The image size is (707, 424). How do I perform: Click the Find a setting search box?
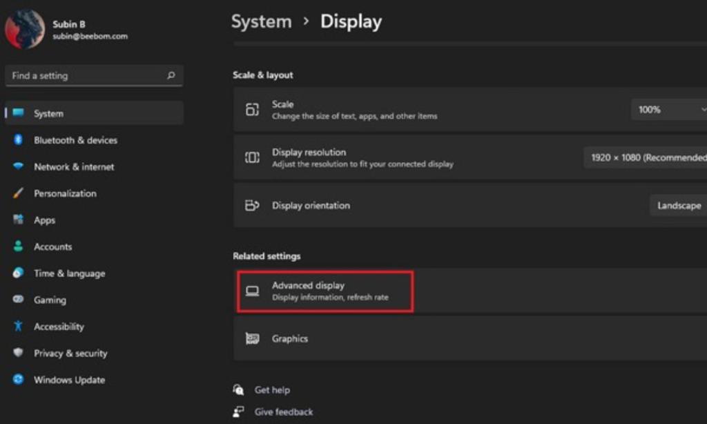94,75
